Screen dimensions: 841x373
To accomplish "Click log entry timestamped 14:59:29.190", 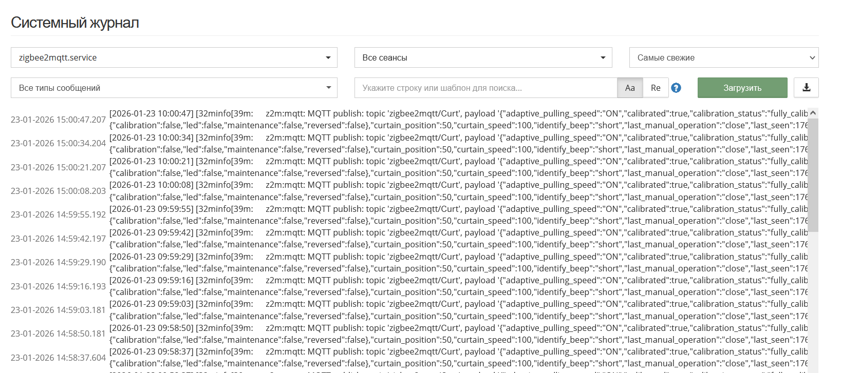I will [x=58, y=262].
